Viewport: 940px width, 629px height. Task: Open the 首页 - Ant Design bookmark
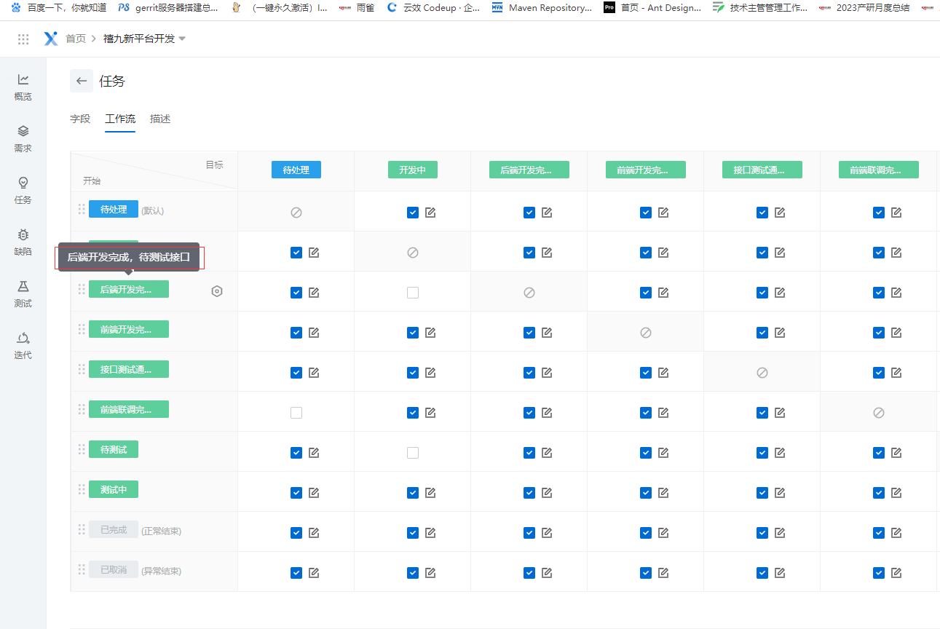coord(652,8)
